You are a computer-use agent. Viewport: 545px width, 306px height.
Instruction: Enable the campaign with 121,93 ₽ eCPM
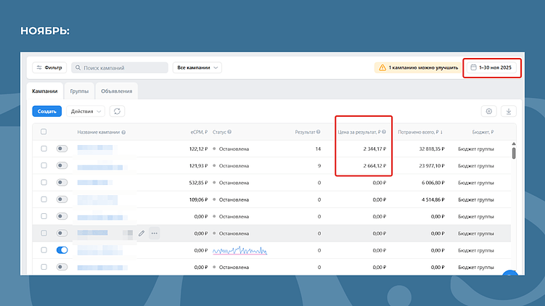click(x=62, y=165)
